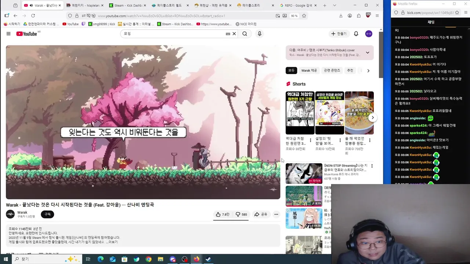Screen dimensions: 470x264
Task: Open smg99099 | Kick bookmark
Action: pos(102,24)
